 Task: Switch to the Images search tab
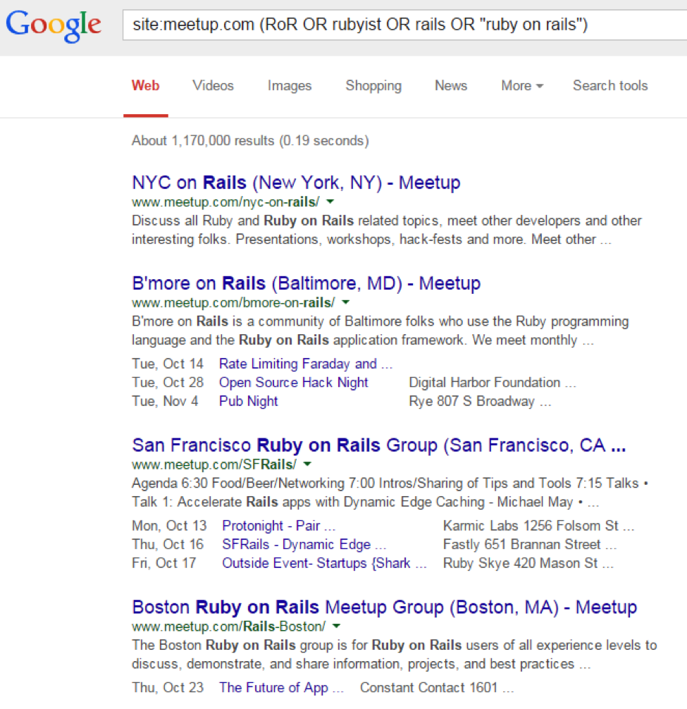coord(289,85)
